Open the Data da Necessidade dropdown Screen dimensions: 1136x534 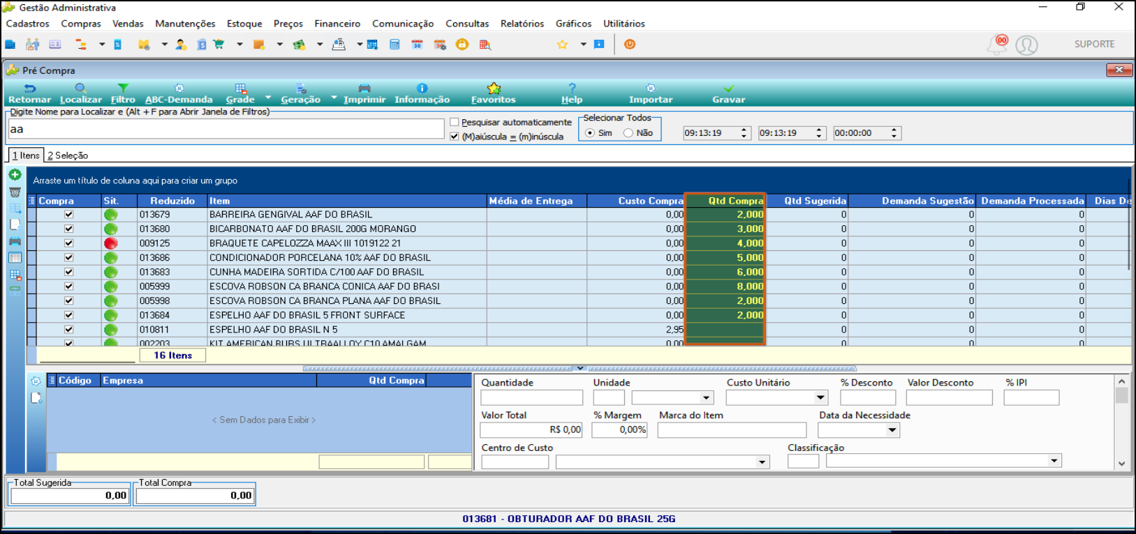[892, 430]
